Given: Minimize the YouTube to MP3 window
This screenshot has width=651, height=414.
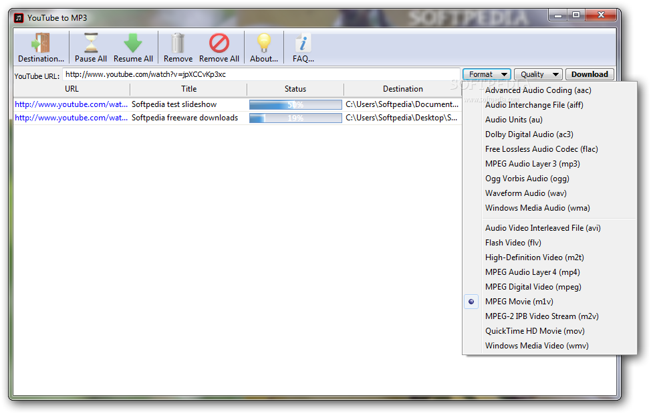Looking at the screenshot, I should (x=558, y=15).
